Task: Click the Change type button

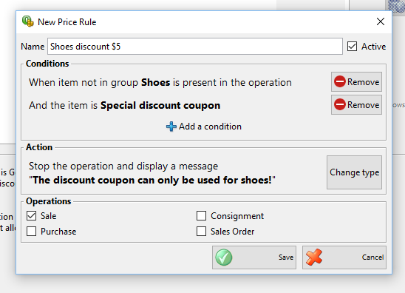Action: (355, 172)
